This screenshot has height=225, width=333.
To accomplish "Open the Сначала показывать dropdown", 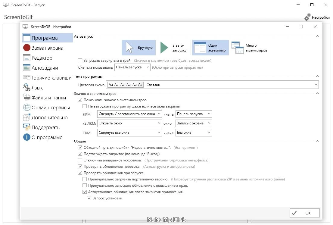I will (x=132, y=67).
